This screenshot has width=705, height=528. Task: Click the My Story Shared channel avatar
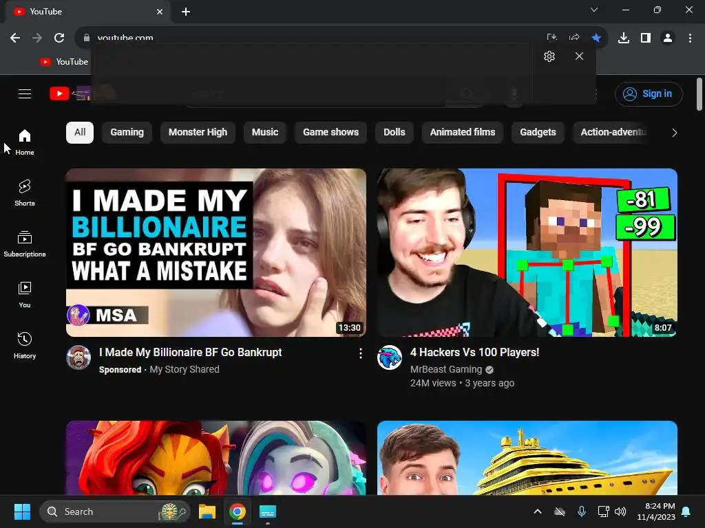tap(78, 357)
